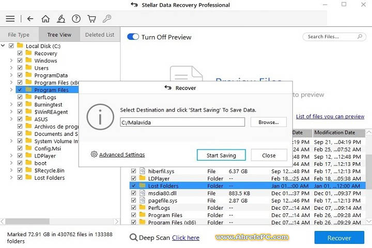Click the ASUS folder icon in tree

click(28, 119)
